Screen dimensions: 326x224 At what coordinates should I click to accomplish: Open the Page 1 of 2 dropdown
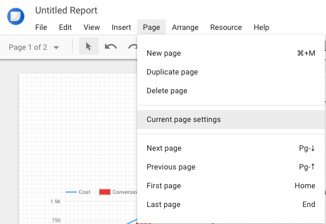coord(34,47)
